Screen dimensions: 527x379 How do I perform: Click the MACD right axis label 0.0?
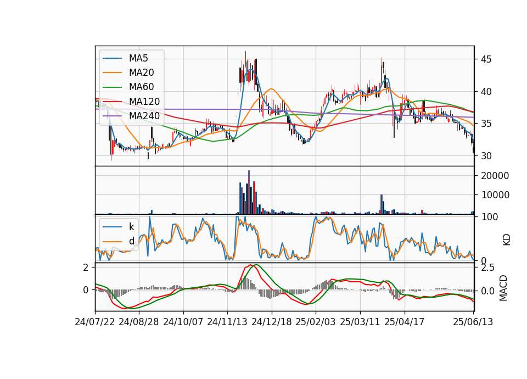487,291
